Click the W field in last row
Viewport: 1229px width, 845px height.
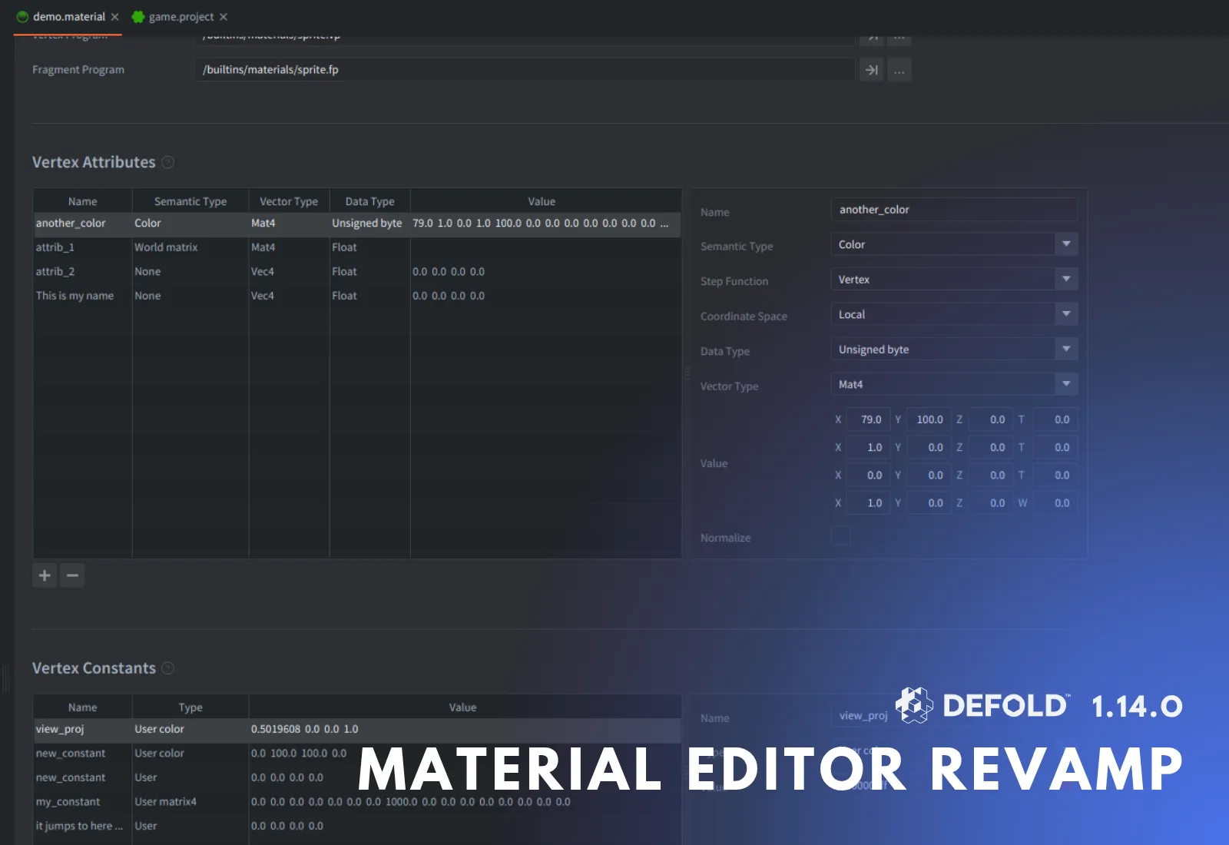point(1055,503)
